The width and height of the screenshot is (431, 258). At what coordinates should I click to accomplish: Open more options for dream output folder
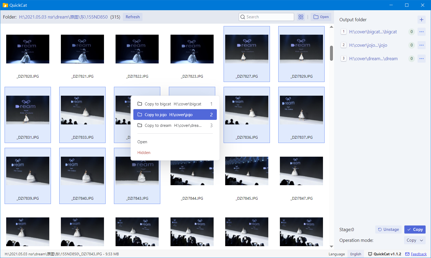point(421,59)
